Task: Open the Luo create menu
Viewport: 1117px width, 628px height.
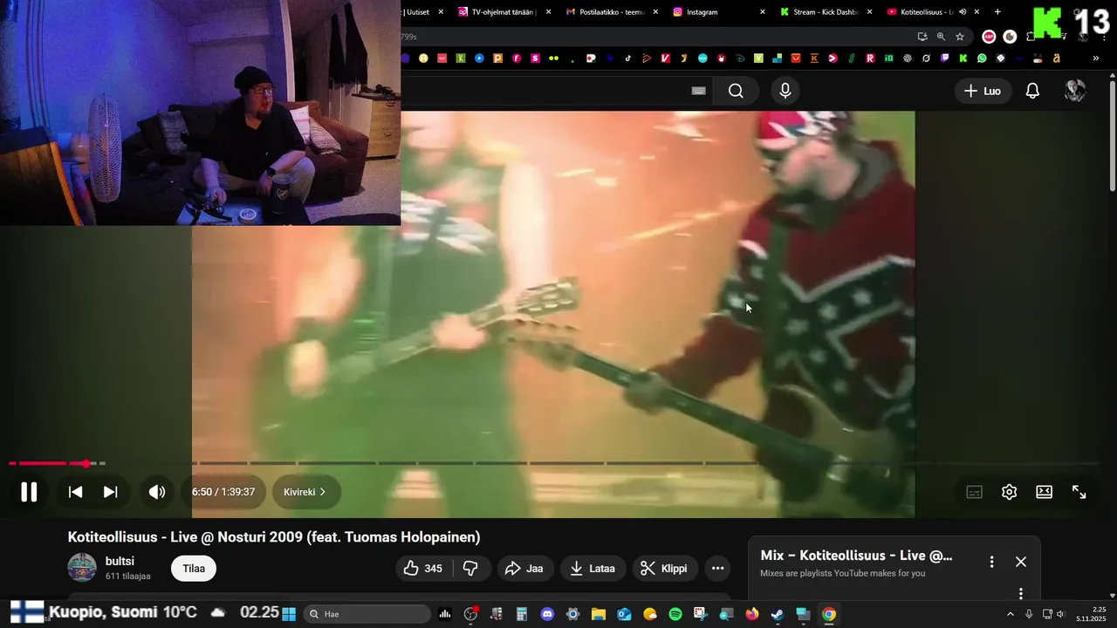Action: [x=983, y=91]
